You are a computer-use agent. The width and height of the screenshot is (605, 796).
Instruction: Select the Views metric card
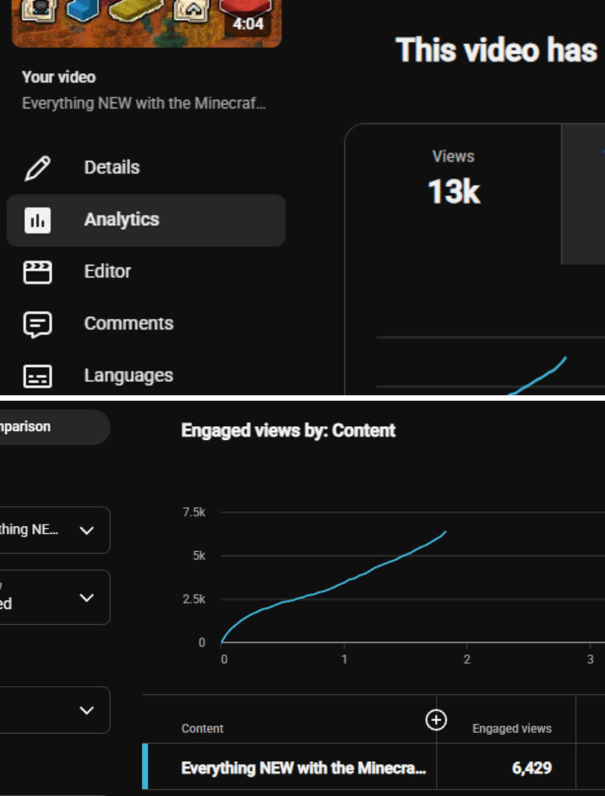tap(453, 194)
